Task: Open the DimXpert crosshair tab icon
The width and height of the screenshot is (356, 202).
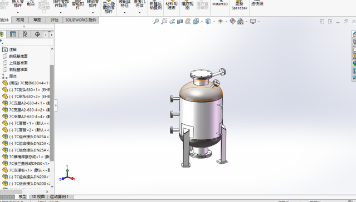Action: [x=37, y=34]
